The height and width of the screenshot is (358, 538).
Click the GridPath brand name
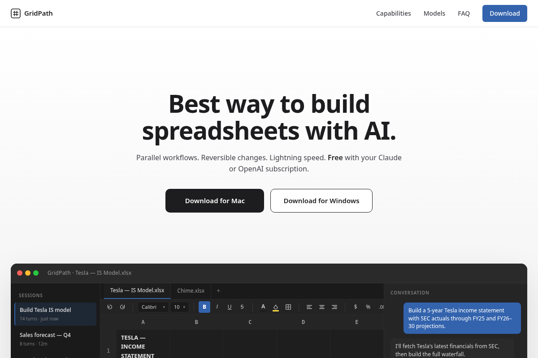tap(39, 13)
